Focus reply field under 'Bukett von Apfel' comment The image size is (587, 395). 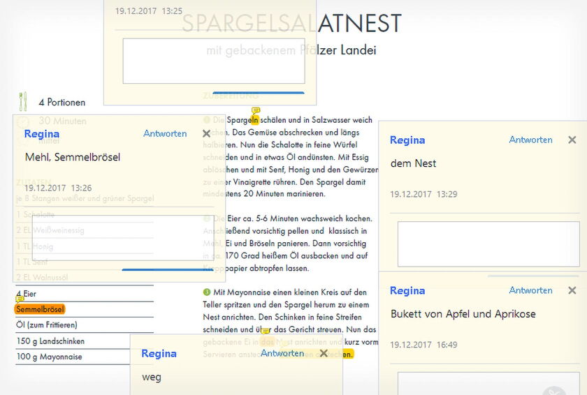(488, 383)
